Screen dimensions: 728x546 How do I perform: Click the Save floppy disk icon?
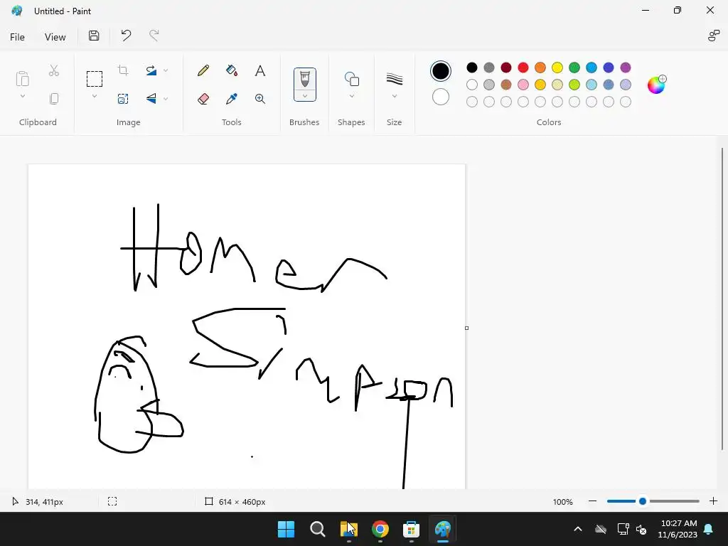(94, 36)
